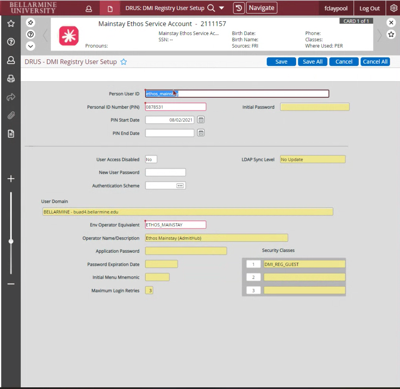Click the Cancel All button

(x=375, y=62)
